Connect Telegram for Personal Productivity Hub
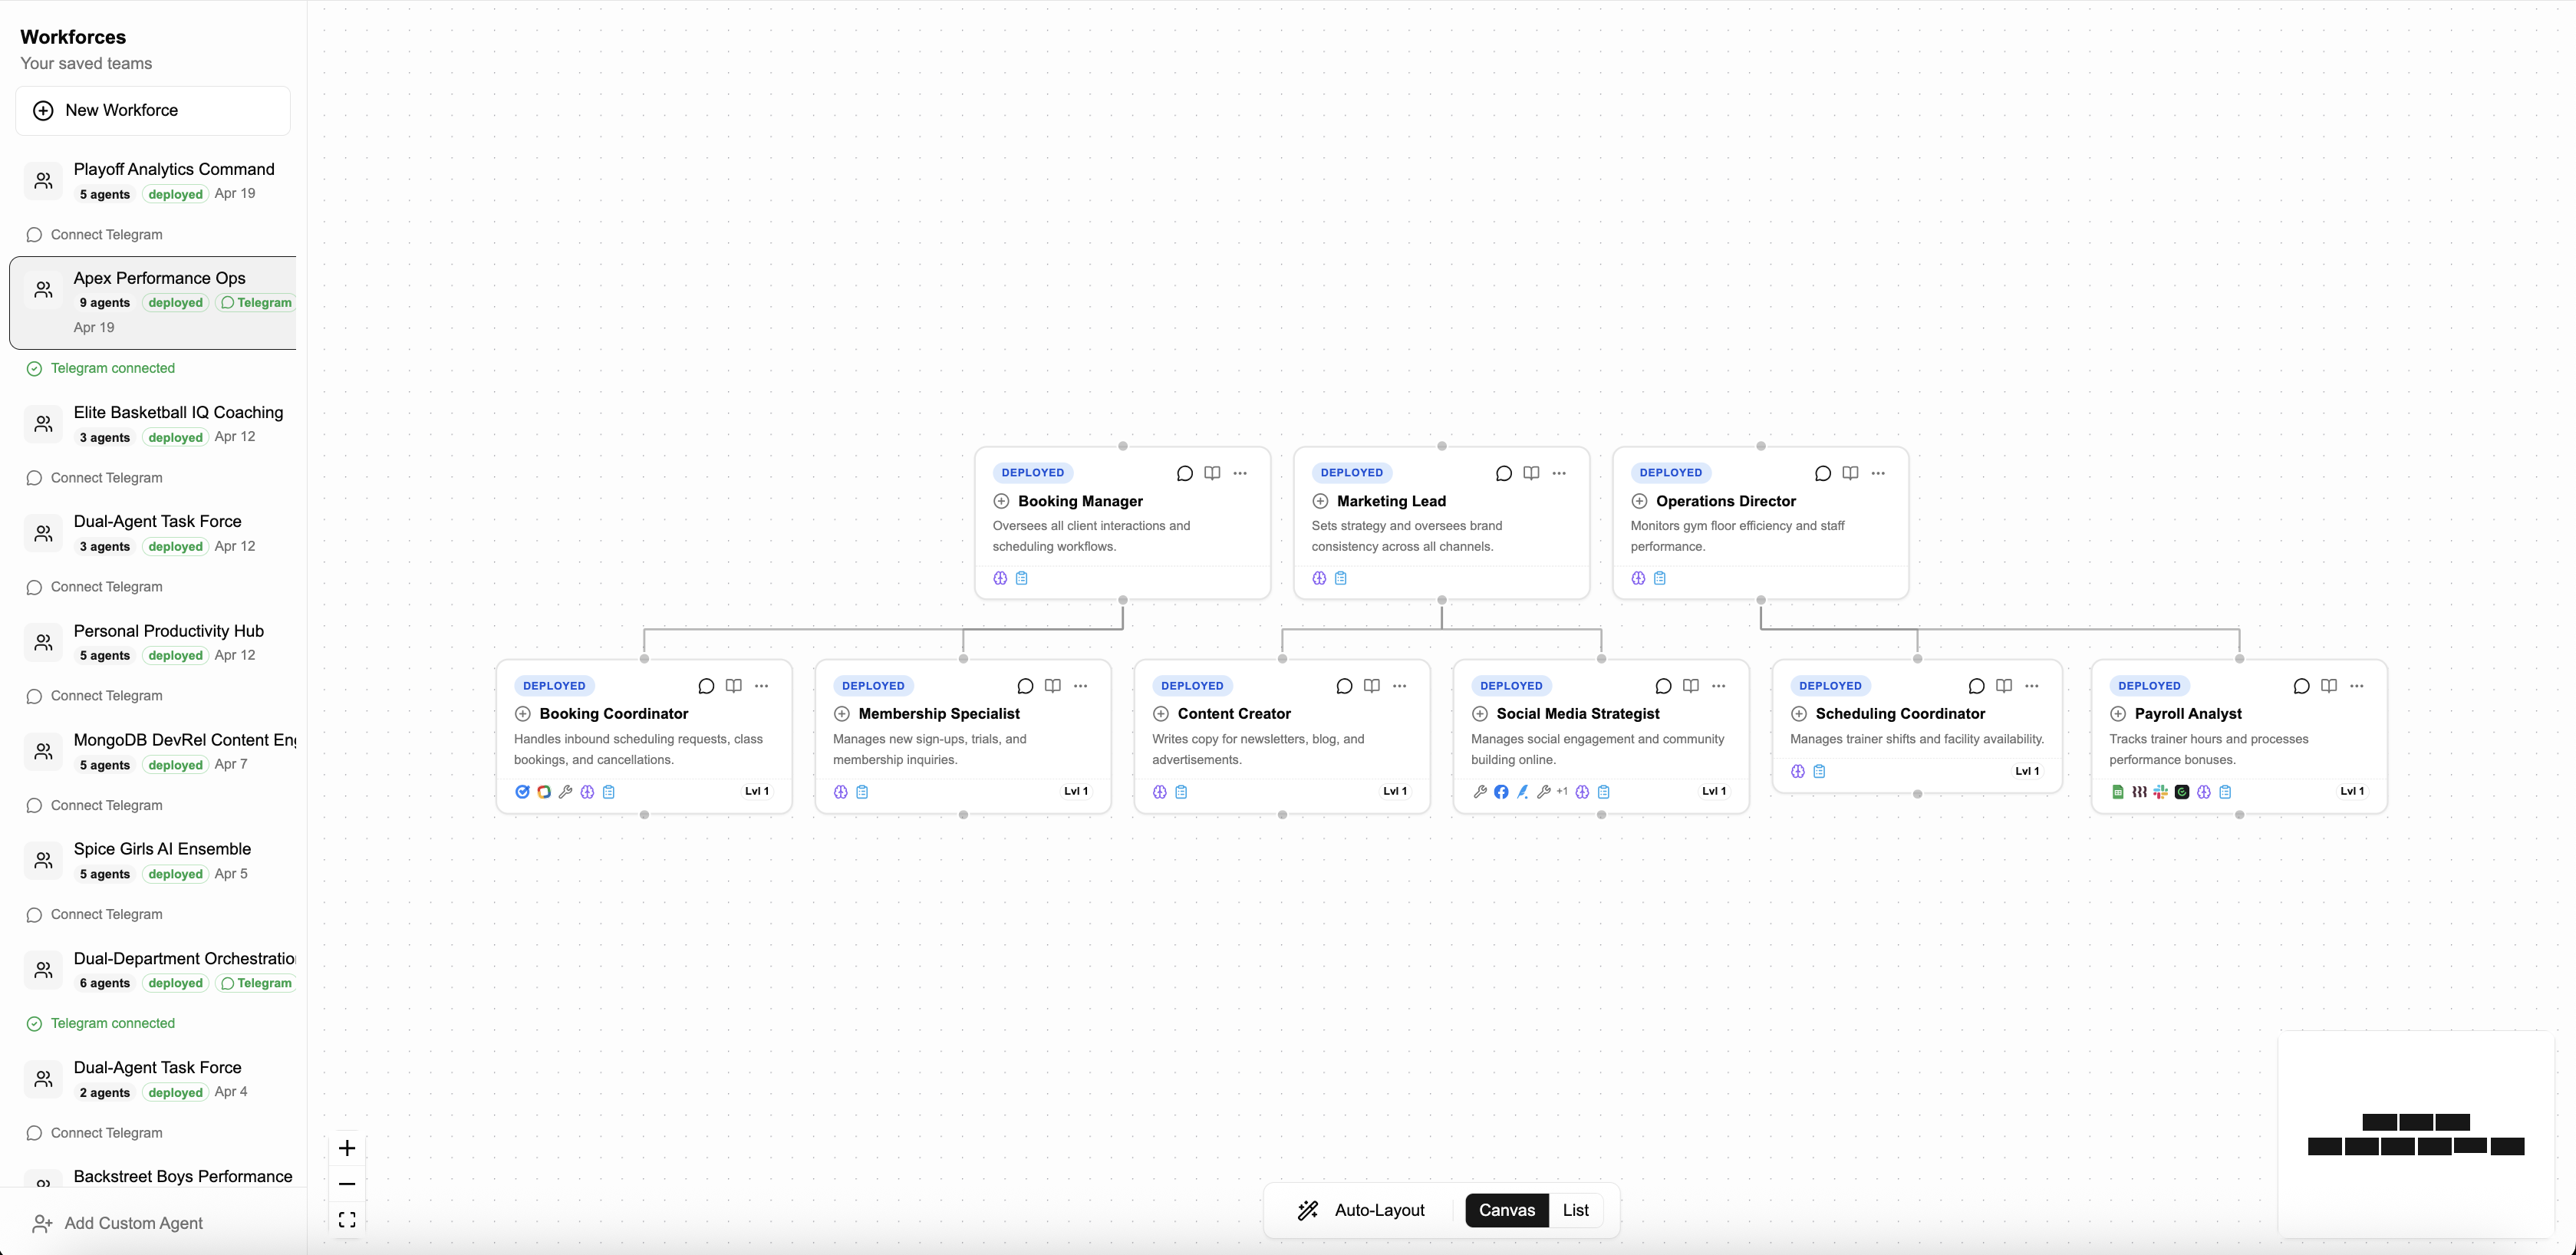2576x1255 pixels. (106, 695)
